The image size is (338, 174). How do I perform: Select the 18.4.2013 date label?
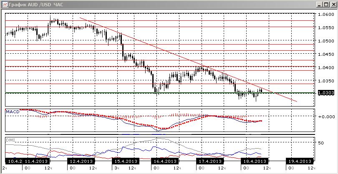255,161
